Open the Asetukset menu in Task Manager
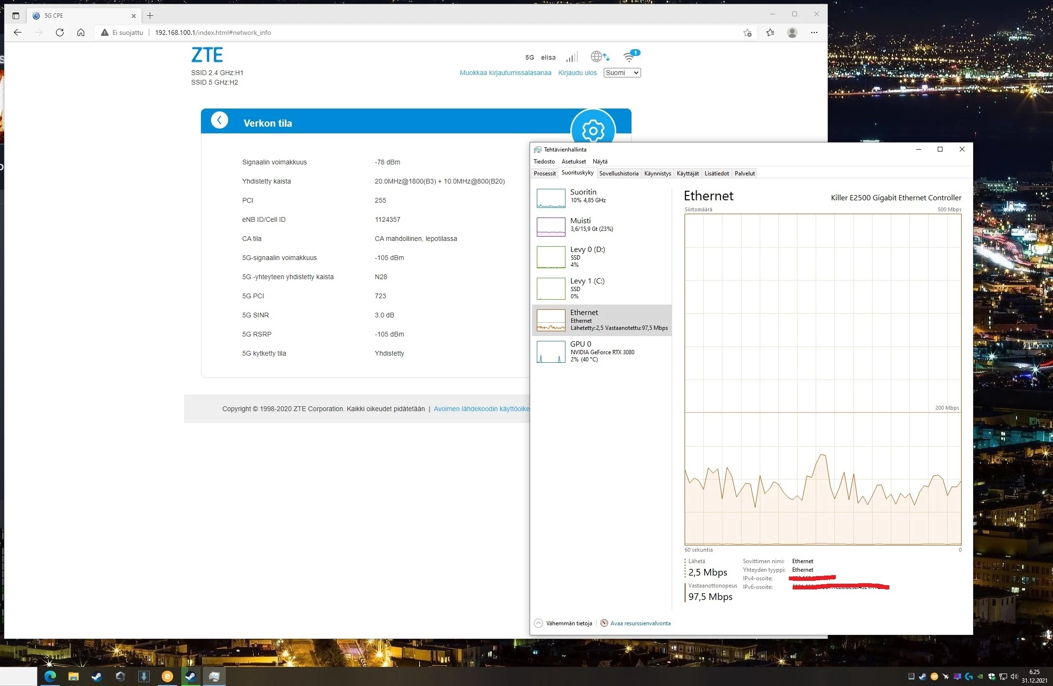1053x686 pixels. click(x=573, y=162)
